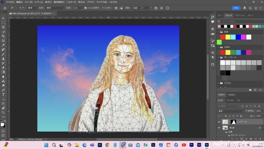Select the Type tool

pos(3,95)
